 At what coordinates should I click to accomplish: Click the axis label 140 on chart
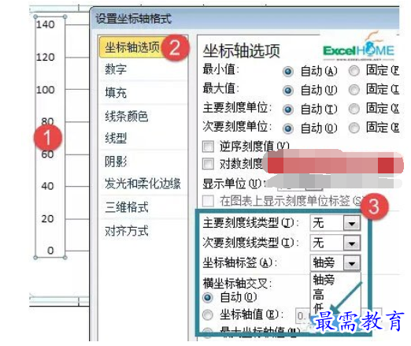click(x=46, y=24)
